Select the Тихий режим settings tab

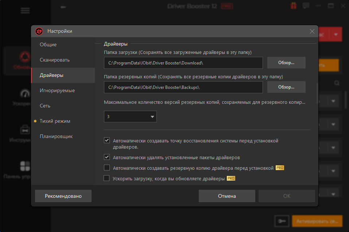coord(55,121)
